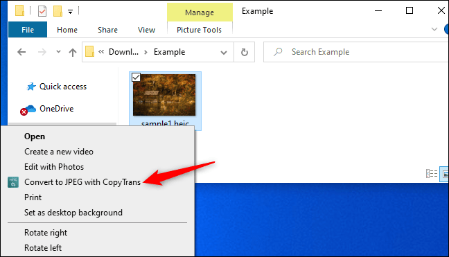Choose Rotate left in the context menu

[x=43, y=248]
